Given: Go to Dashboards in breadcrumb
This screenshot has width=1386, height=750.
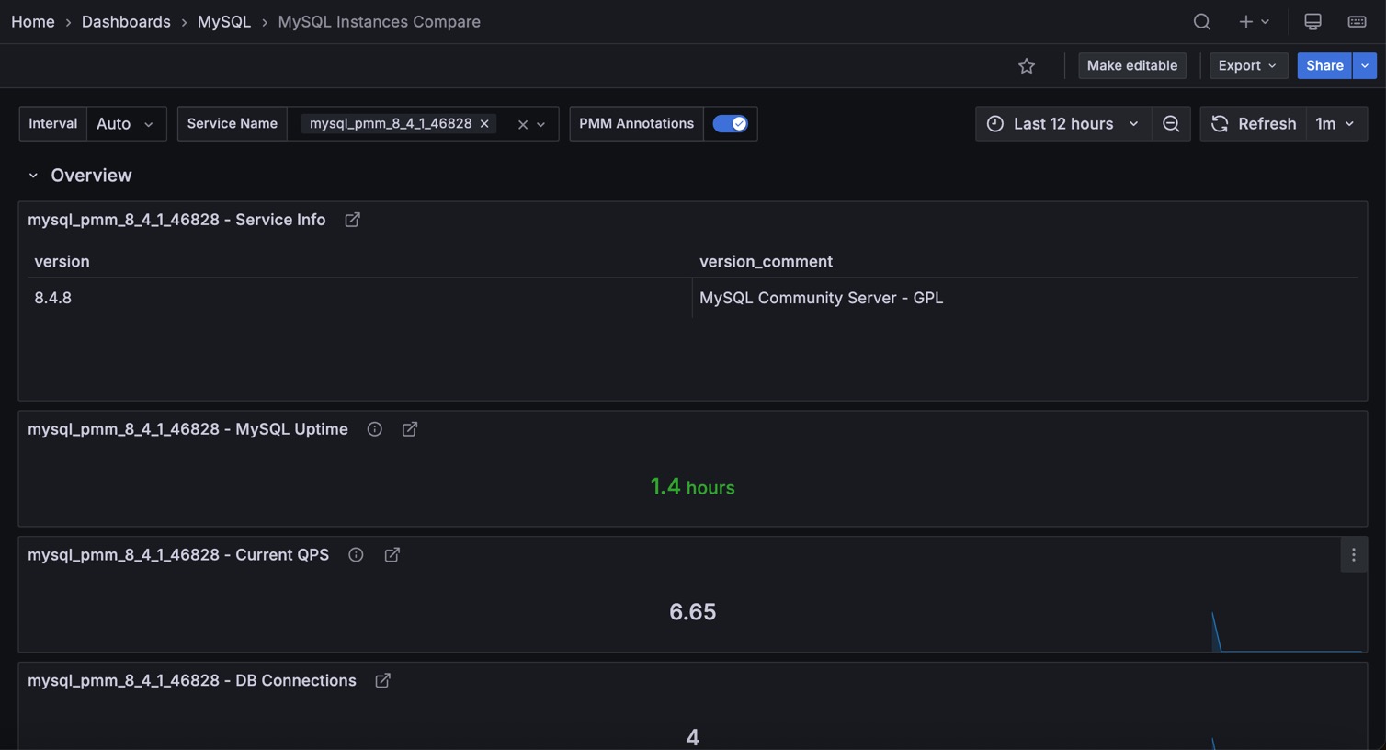Looking at the screenshot, I should pos(126,21).
